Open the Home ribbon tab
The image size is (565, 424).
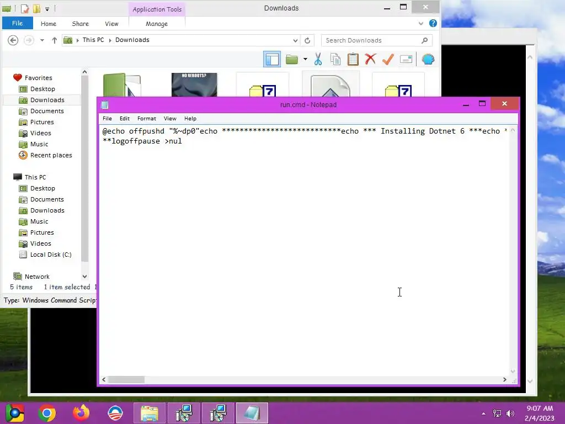tap(49, 24)
